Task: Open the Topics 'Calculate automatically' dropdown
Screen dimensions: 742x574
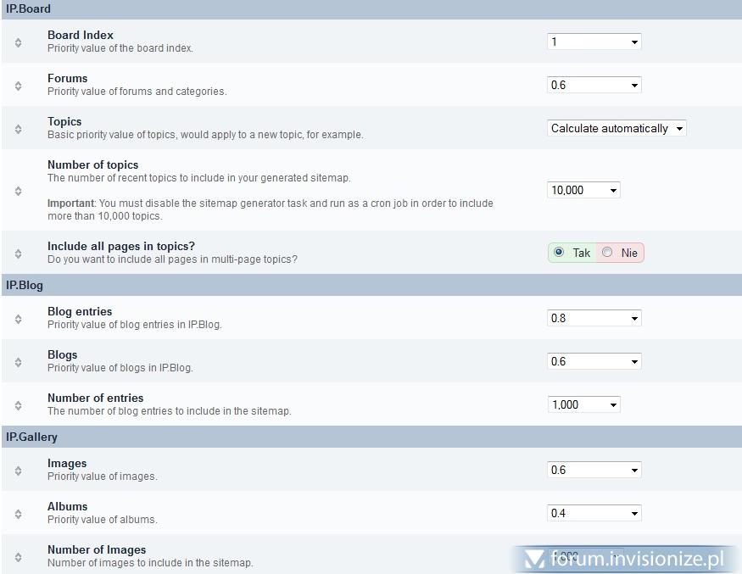Action: click(616, 129)
